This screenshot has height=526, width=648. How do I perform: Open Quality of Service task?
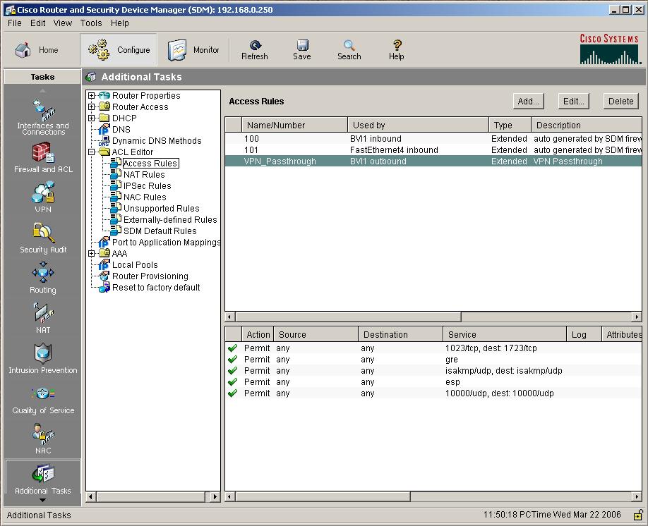click(43, 399)
